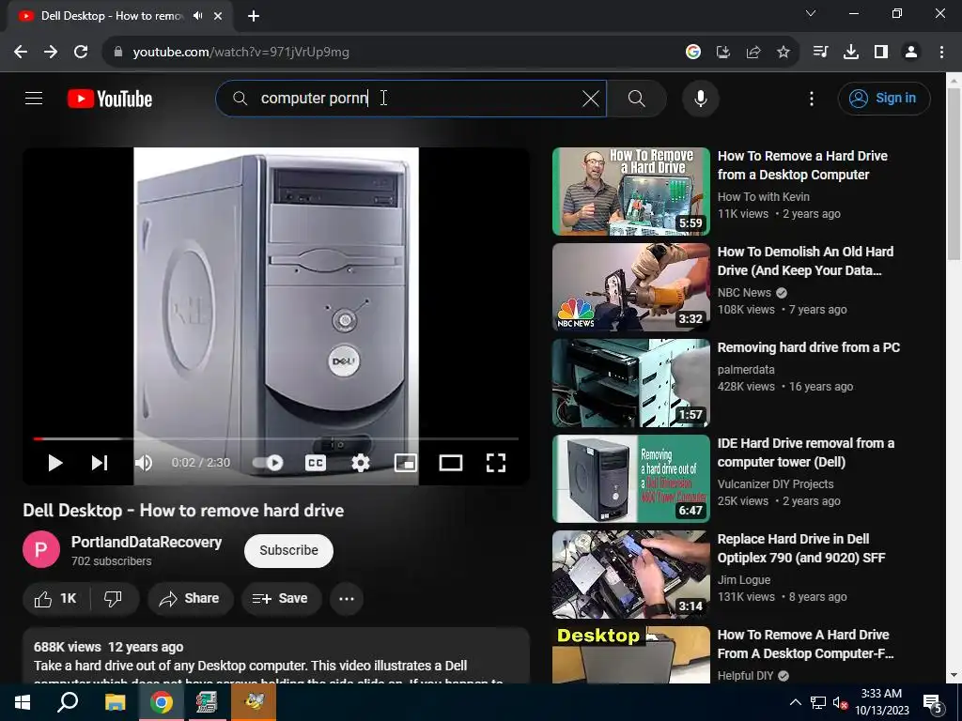
Task: Open a new Chrome tab
Action: pyautogui.click(x=254, y=16)
